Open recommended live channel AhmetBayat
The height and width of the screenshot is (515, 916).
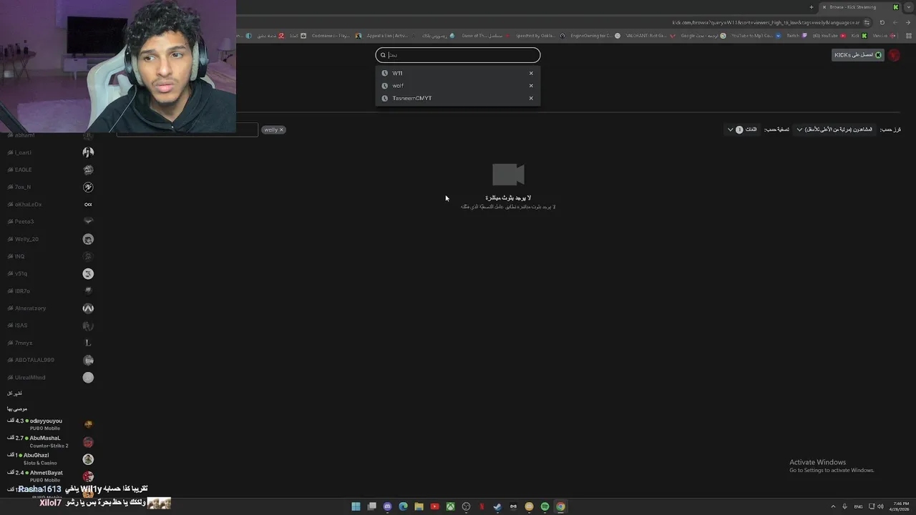[52, 476]
